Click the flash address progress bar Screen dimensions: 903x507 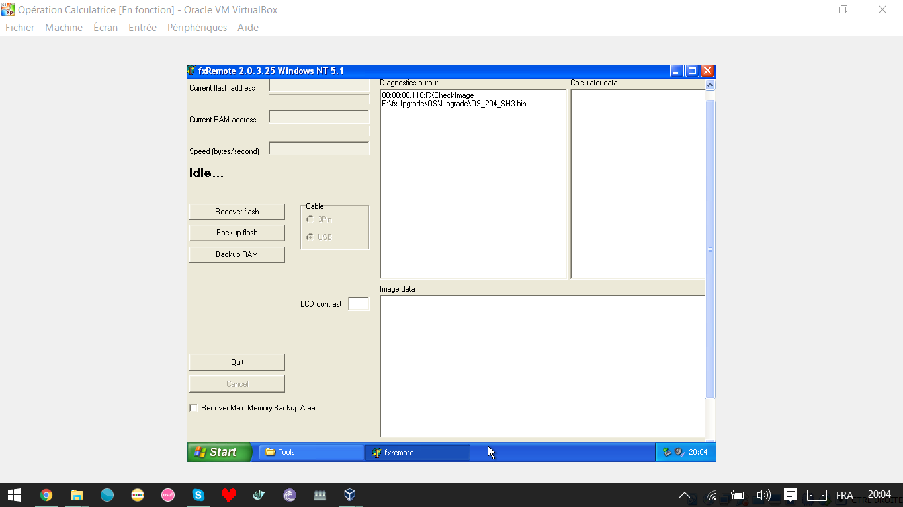pyautogui.click(x=319, y=99)
